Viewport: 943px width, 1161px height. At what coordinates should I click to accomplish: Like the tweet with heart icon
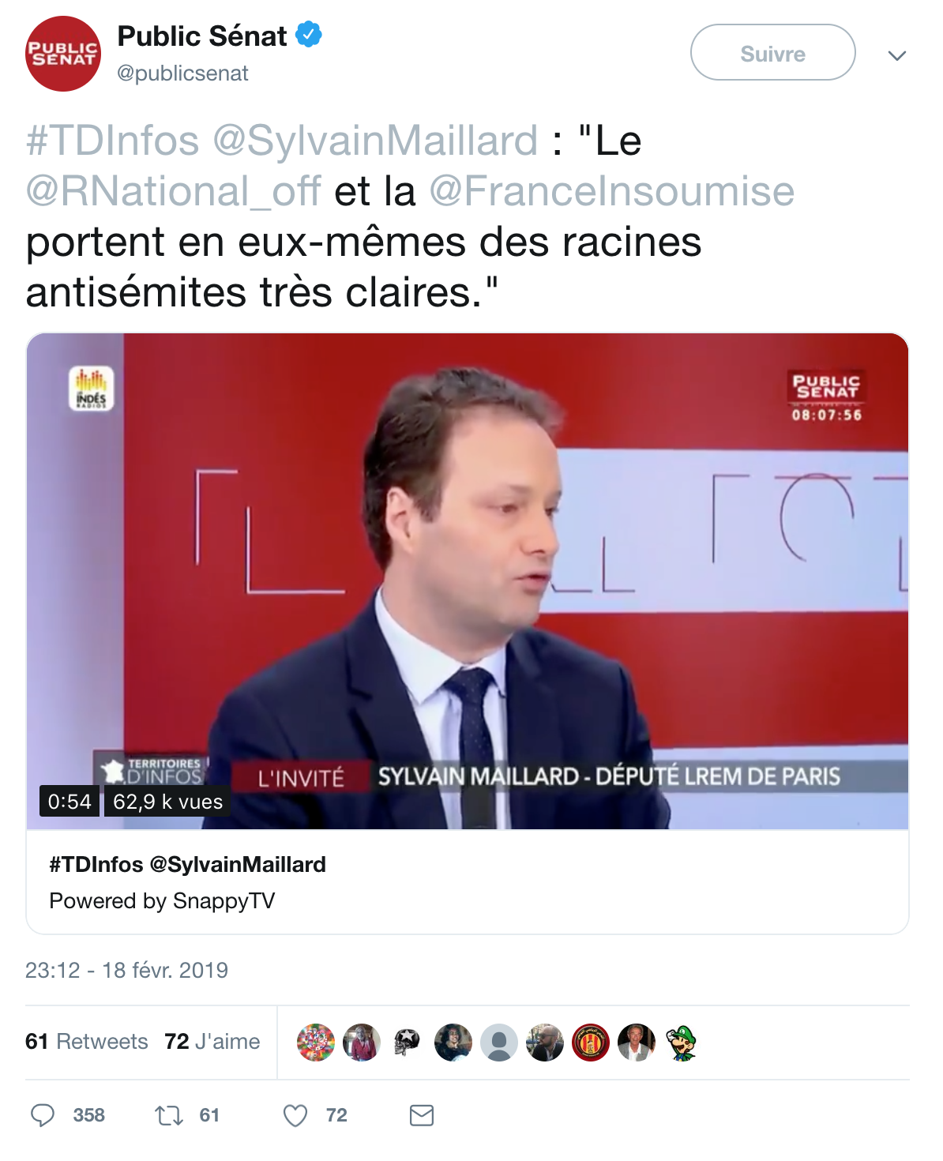[x=295, y=1115]
